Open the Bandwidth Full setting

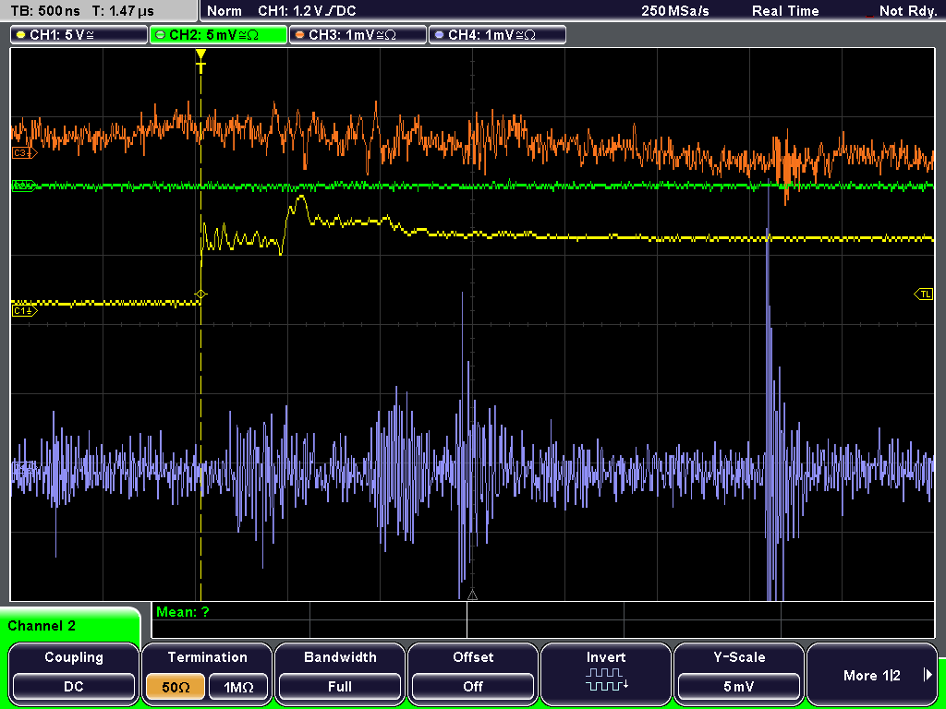tap(340, 687)
